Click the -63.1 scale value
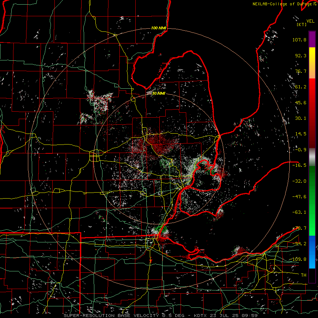 click(299, 212)
